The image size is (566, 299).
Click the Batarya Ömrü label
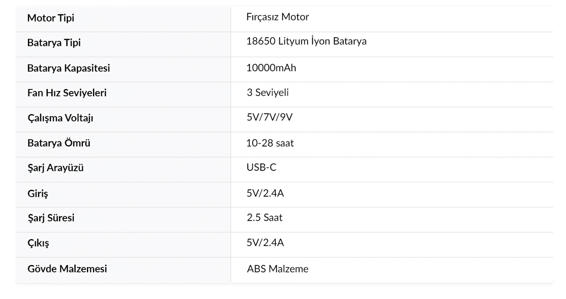point(59,143)
